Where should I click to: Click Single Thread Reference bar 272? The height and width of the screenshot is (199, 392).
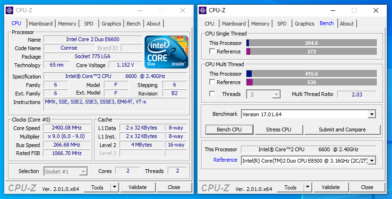312,52
